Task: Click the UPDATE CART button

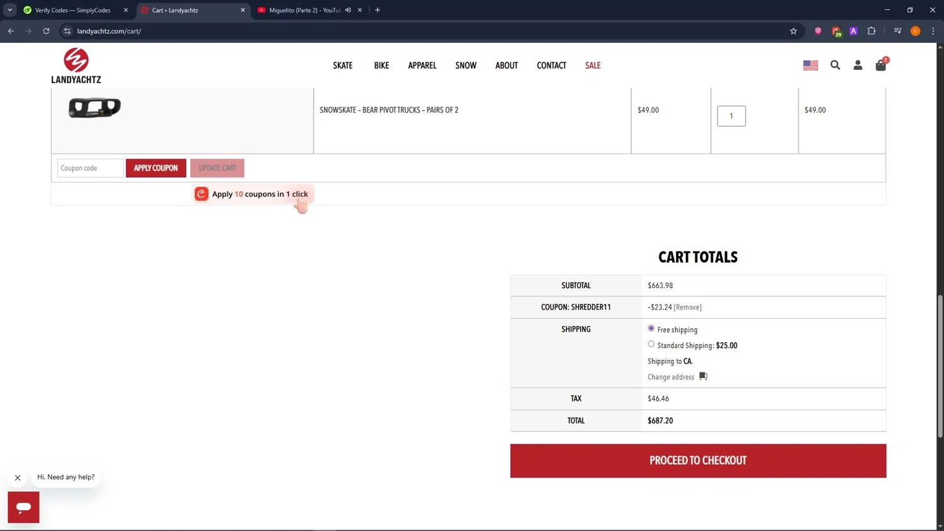Action: click(217, 168)
